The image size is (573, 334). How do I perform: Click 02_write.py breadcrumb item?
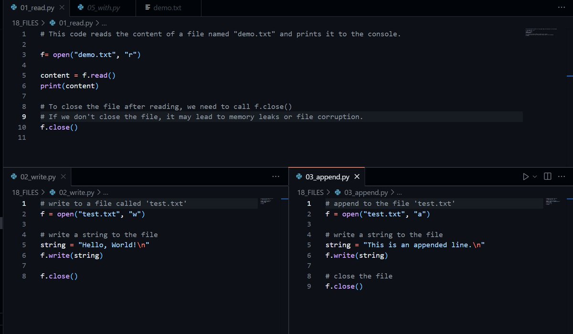77,192
